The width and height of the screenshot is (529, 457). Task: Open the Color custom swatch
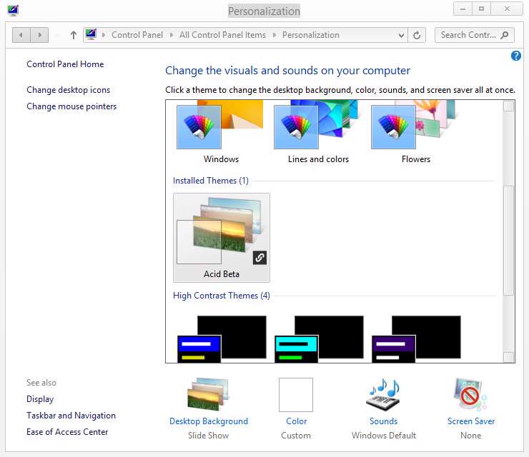click(x=296, y=395)
